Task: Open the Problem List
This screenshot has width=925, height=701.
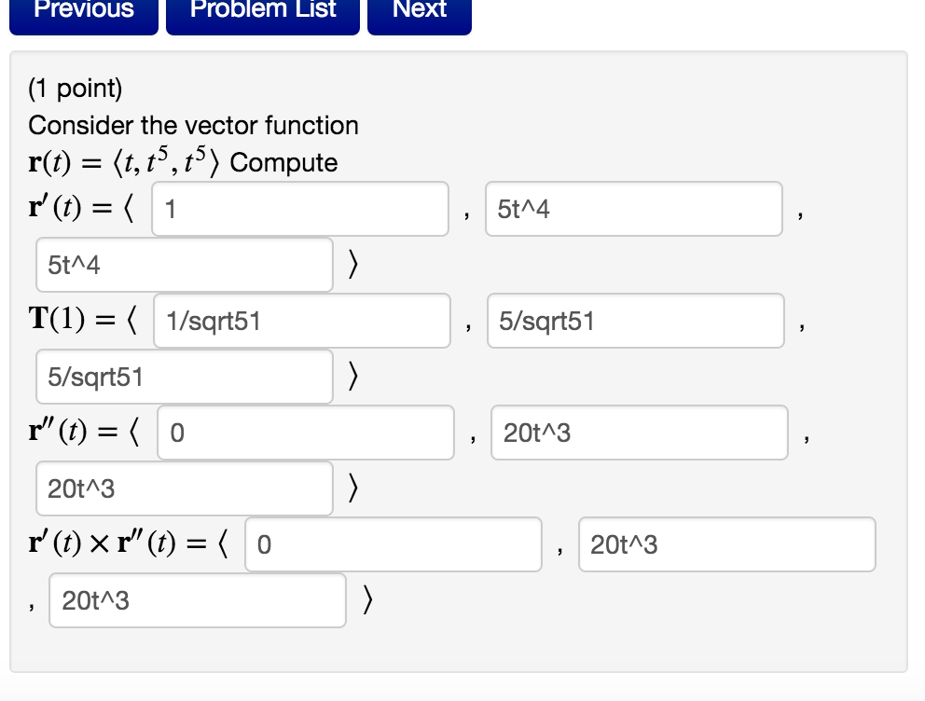Action: pos(262,10)
